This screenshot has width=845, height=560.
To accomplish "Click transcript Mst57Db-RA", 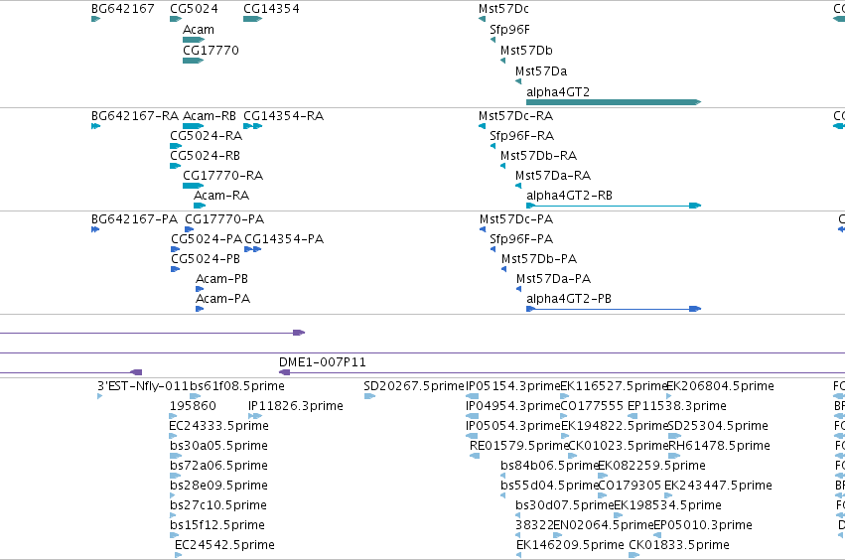I will click(x=538, y=156).
